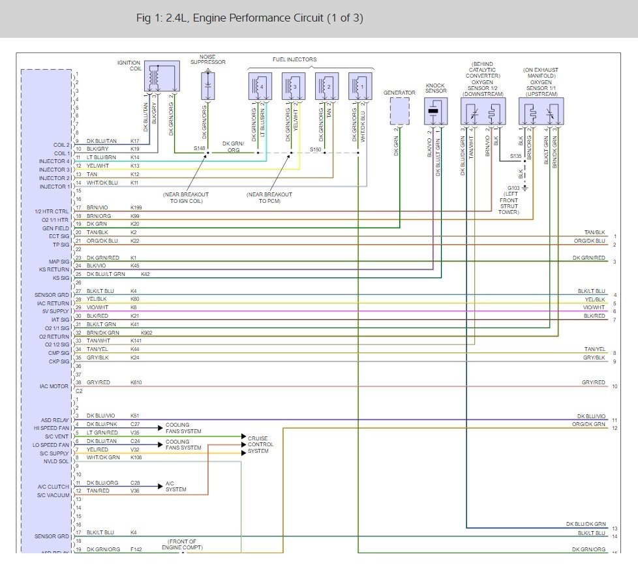Click the Cooling Fans System arrow for DK BLU/PNK

[160, 428]
